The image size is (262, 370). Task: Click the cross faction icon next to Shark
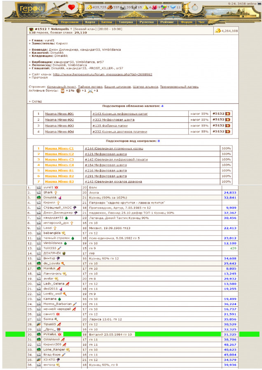pyautogui.click(x=56, y=192)
